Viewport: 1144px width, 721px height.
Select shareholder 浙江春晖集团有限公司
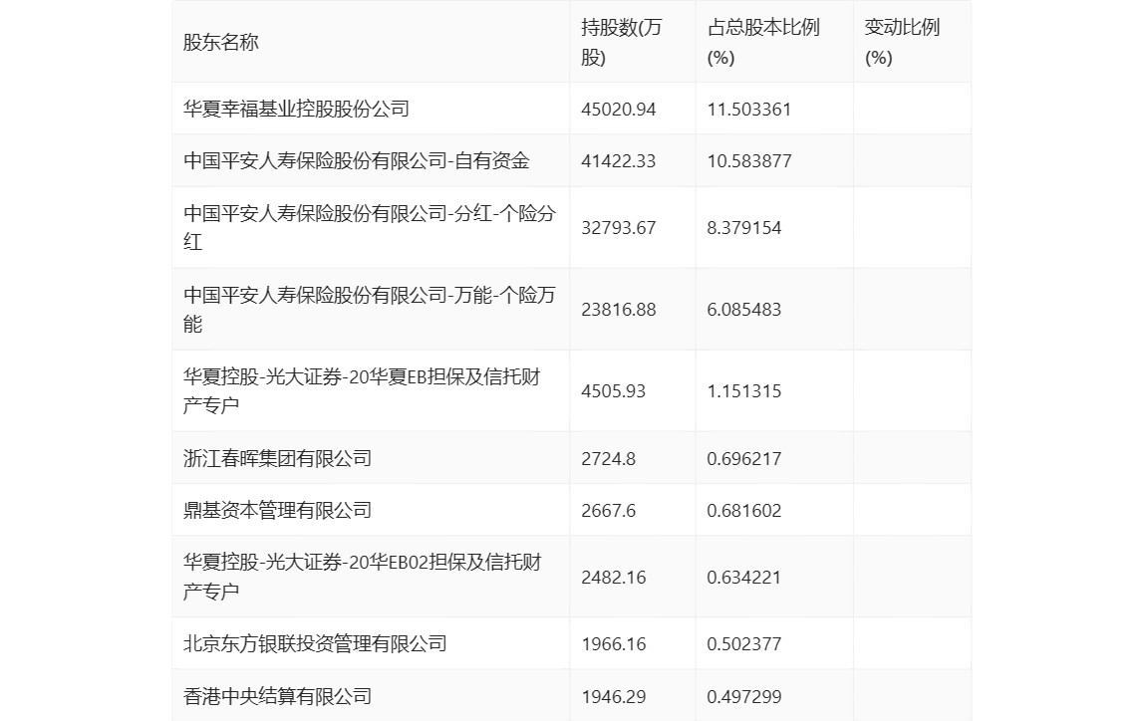[x=277, y=458]
